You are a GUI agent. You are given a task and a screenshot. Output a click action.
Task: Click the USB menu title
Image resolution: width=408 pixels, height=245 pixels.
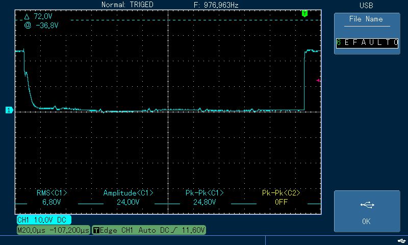(366, 6)
